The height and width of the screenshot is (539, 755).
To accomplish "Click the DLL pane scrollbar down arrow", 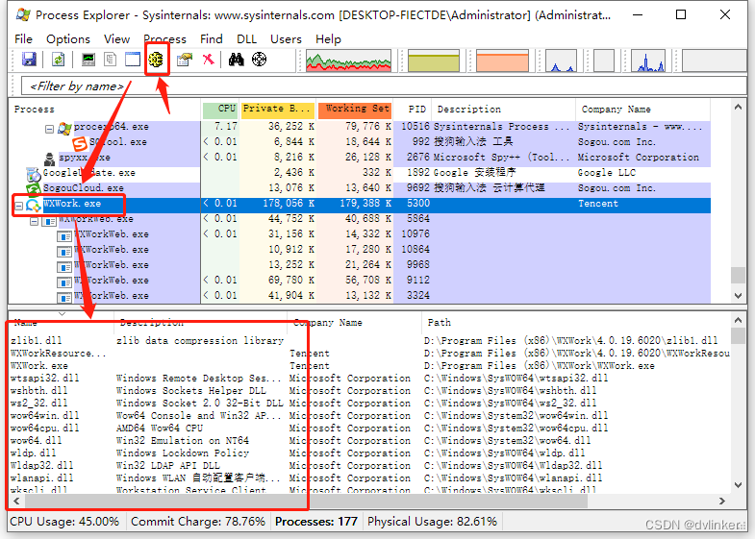I will pyautogui.click(x=738, y=485).
